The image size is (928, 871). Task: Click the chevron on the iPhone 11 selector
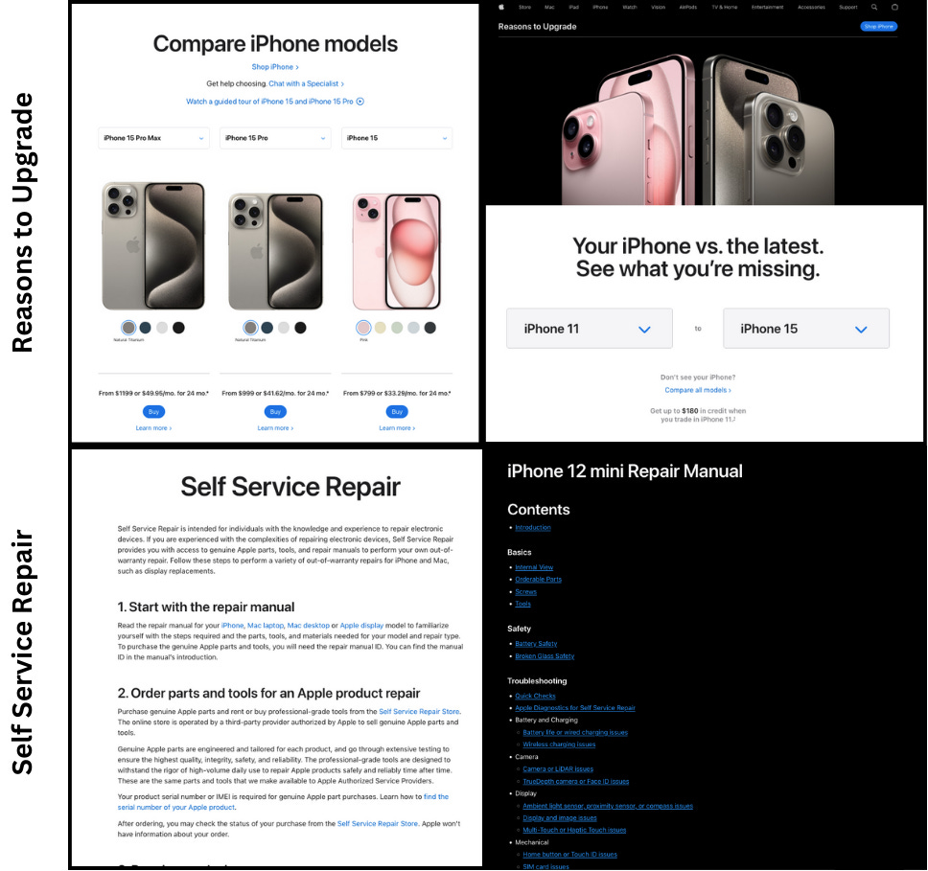pos(644,329)
